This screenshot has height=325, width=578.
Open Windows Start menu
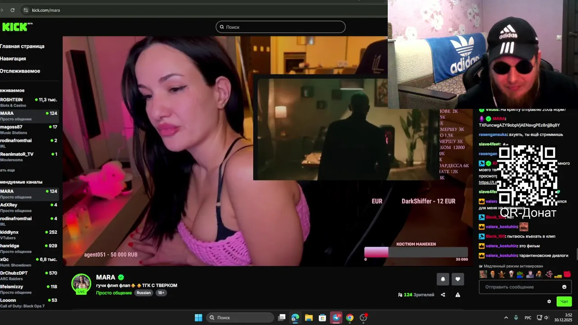coord(198,317)
